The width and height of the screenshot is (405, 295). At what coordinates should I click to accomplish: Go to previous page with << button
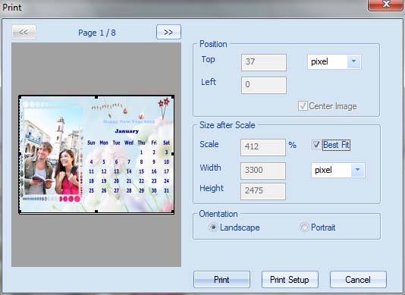coord(24,32)
